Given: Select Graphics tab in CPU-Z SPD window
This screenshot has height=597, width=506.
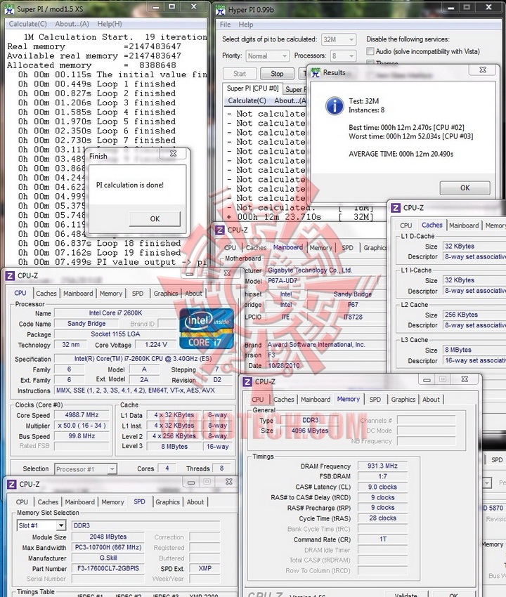Looking at the screenshot, I should point(167,501).
